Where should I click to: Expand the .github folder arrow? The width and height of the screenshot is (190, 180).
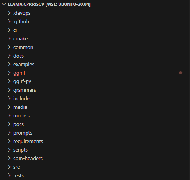pos(9,21)
